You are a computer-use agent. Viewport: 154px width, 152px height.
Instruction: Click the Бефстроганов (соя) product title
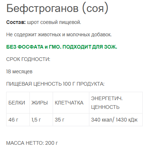57,9
